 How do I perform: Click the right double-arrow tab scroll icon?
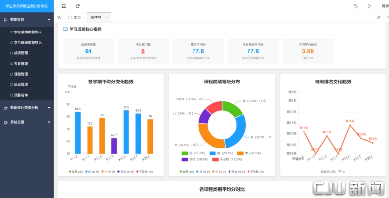click(379, 17)
